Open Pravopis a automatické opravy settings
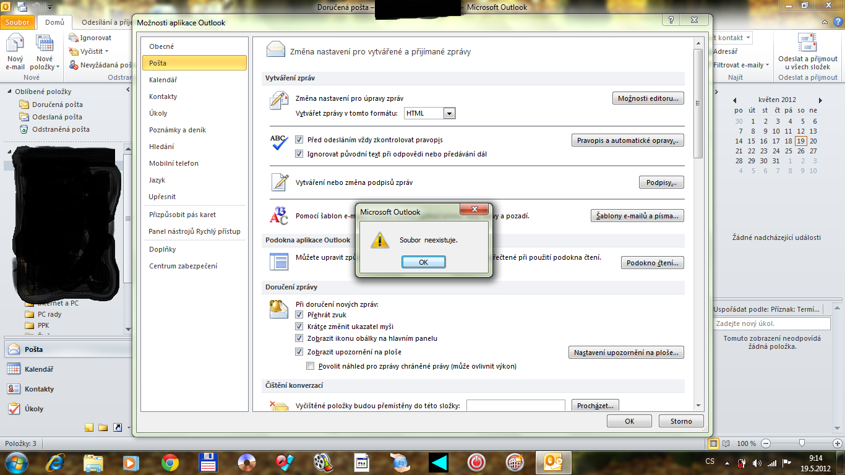Screen dimensions: 845x475 click(627, 140)
